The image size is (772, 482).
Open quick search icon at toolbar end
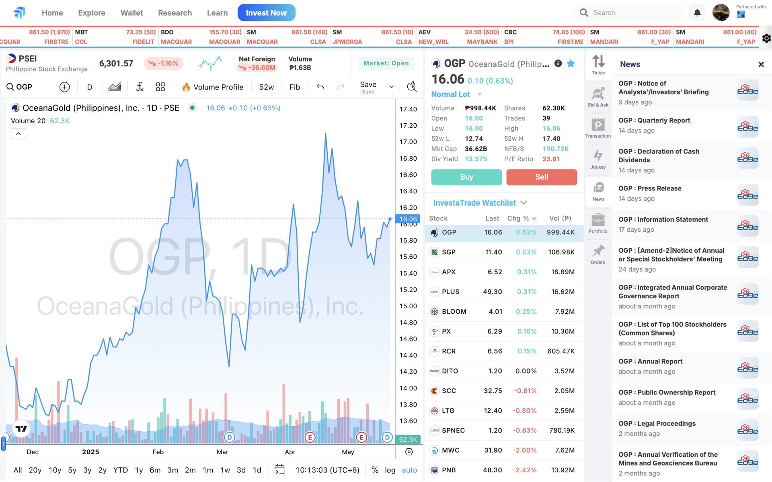pos(412,87)
